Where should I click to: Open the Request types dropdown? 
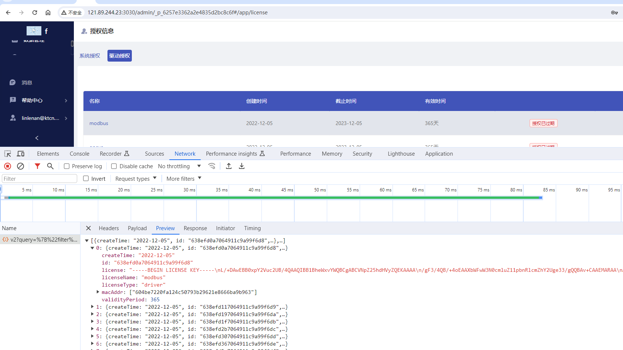[x=136, y=179]
